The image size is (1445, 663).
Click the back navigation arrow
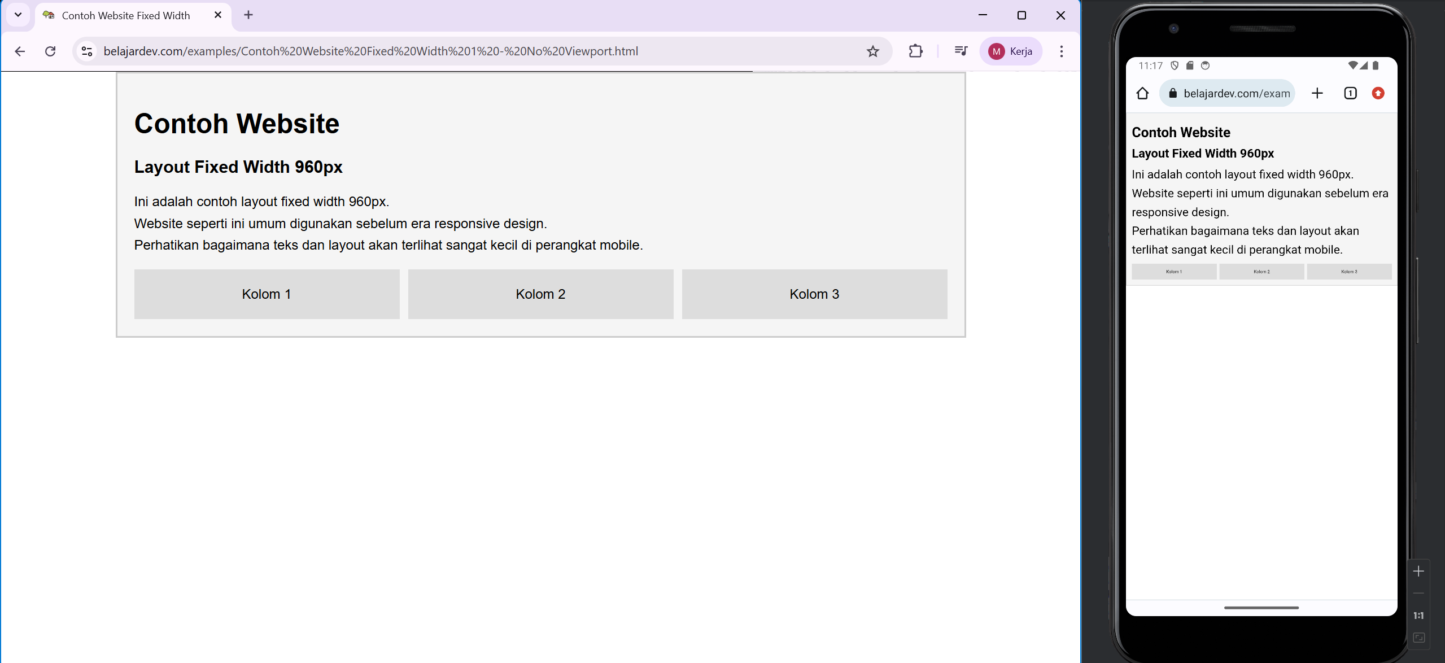pos(20,51)
